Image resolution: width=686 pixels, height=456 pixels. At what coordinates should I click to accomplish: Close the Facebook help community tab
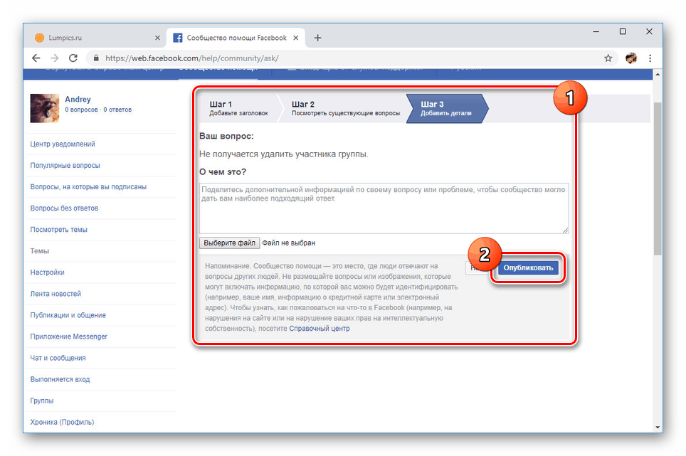click(x=296, y=38)
